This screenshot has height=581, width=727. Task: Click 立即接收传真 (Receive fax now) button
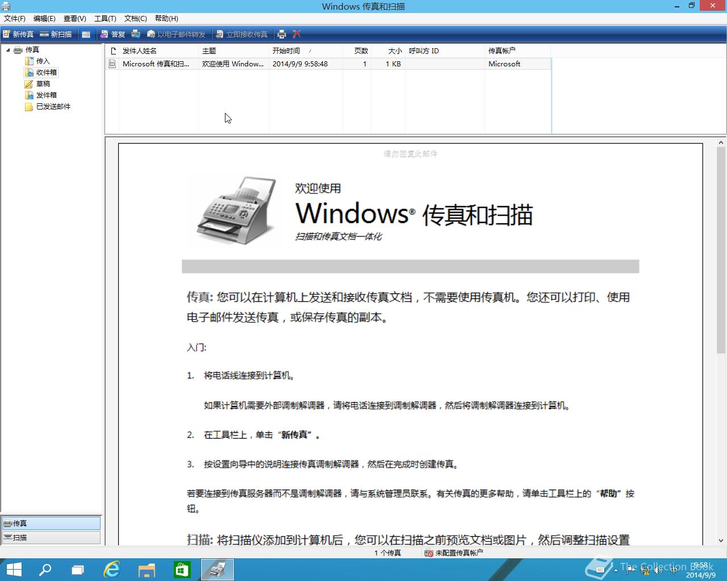241,34
